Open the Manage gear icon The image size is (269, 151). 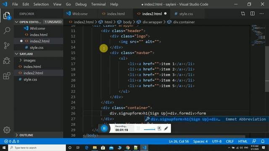7,130
